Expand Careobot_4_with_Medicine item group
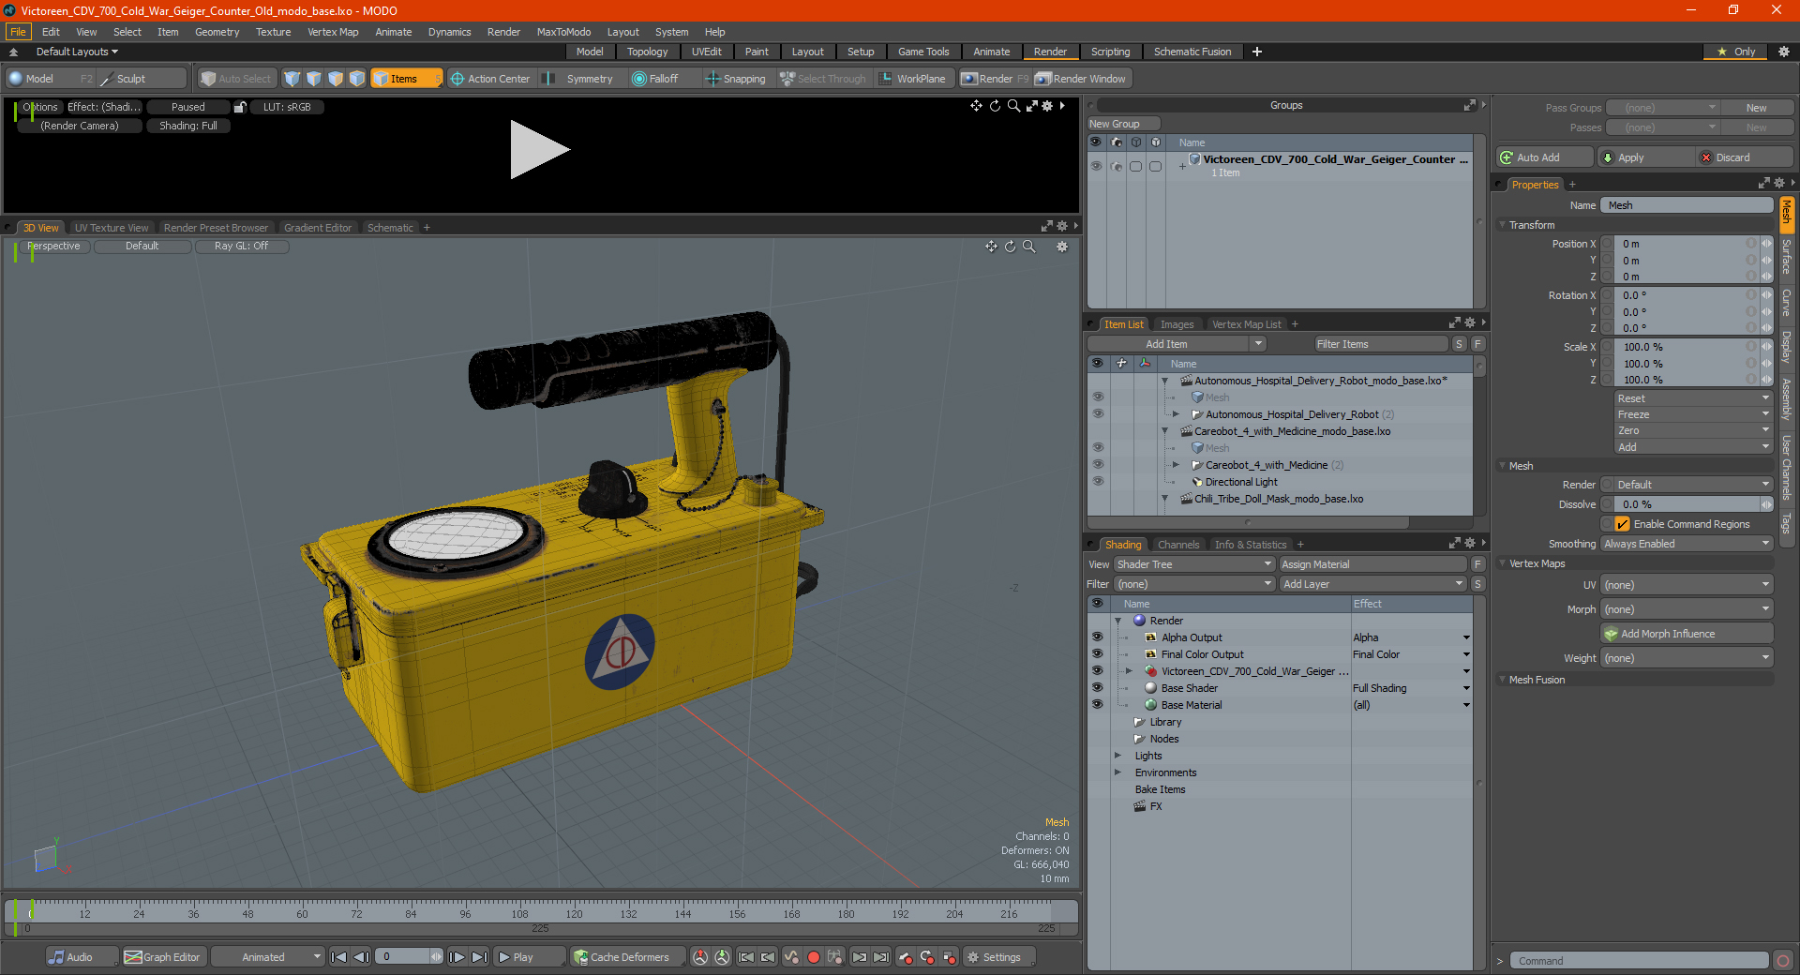 (1176, 465)
